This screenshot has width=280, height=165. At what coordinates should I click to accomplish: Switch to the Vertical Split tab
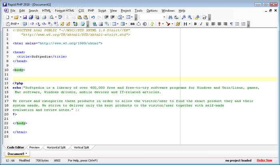pos(81,147)
